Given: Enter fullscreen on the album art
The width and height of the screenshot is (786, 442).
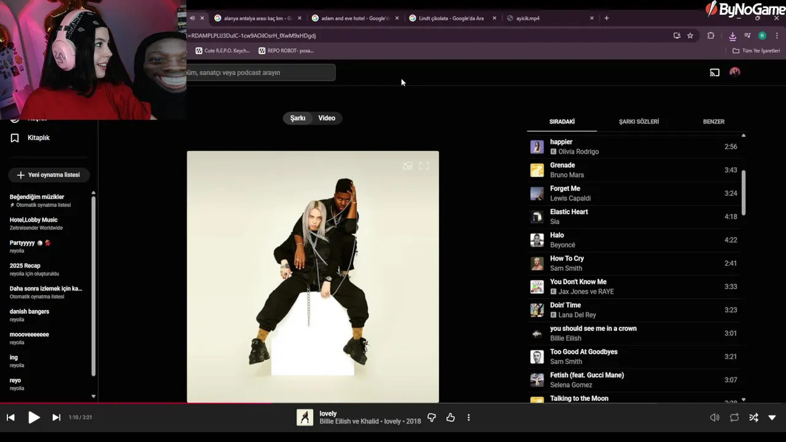Looking at the screenshot, I should (424, 166).
